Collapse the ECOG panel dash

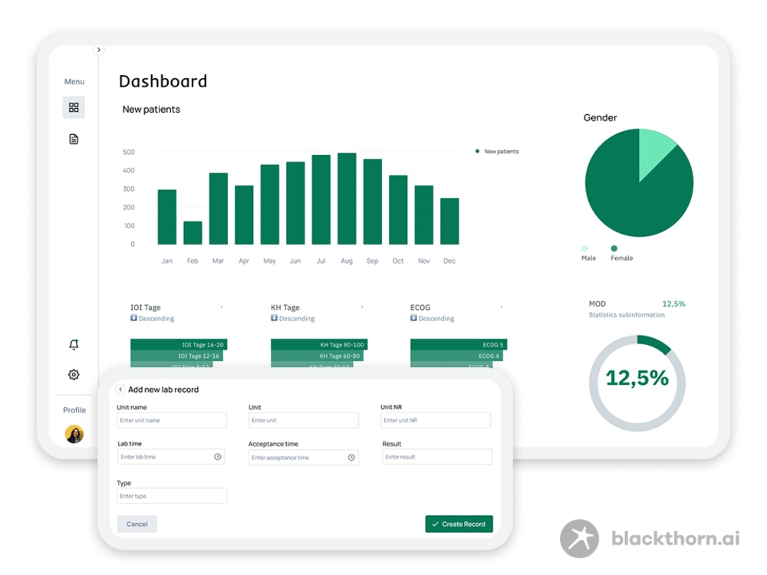tap(502, 307)
